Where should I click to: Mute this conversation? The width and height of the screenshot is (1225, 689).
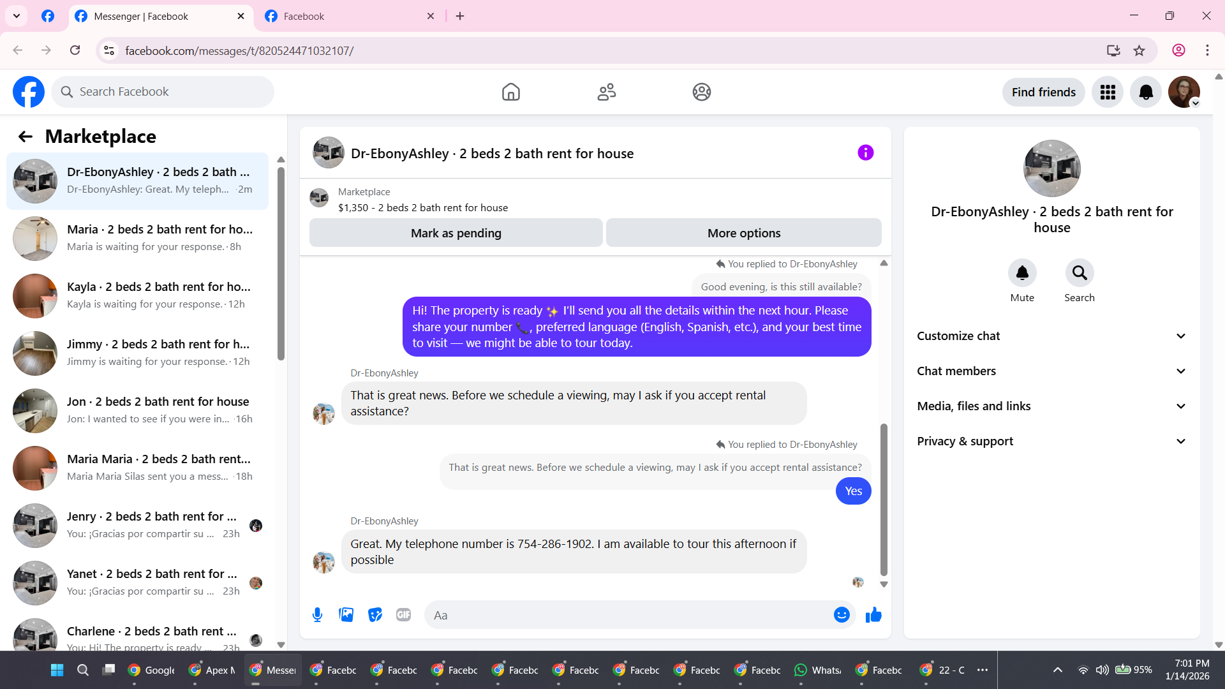click(x=1022, y=274)
